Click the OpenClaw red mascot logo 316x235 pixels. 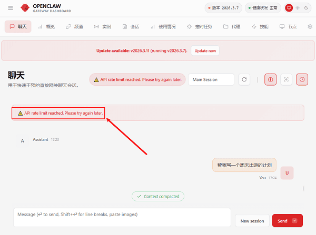pyautogui.click(x=25, y=8)
